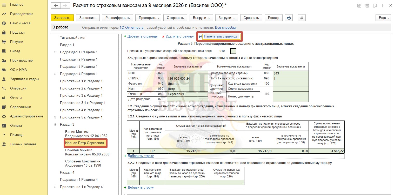The height and width of the screenshot is (195, 394).
Task: Click the printer icon toolbar button
Action: coord(289,18)
